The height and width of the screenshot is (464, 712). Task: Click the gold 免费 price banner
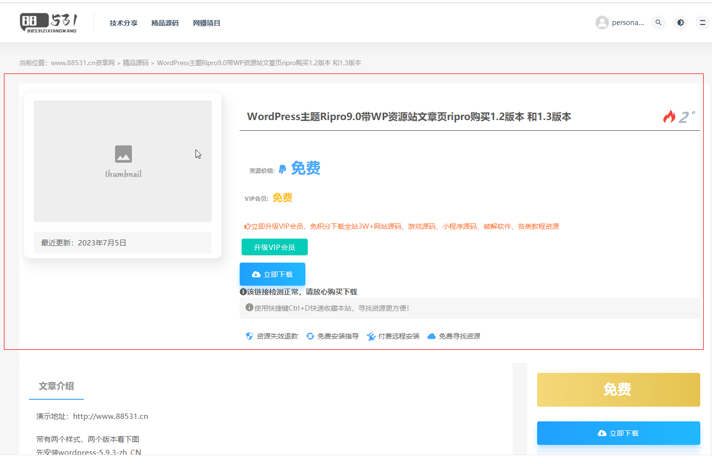(x=618, y=390)
